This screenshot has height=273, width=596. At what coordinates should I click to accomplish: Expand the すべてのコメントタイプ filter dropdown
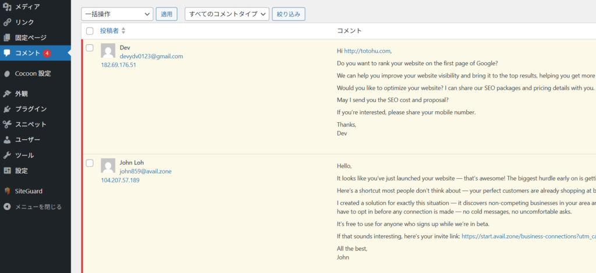pyautogui.click(x=226, y=14)
